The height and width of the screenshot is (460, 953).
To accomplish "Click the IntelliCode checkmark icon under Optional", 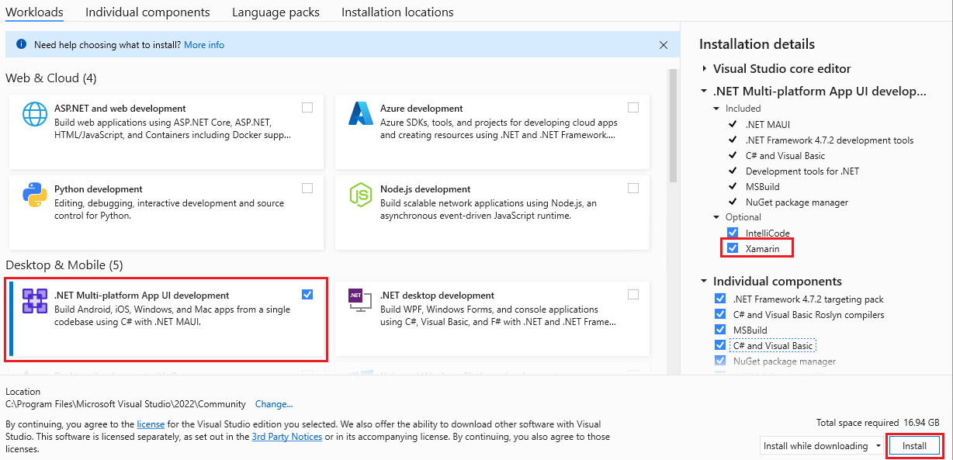I will [733, 233].
